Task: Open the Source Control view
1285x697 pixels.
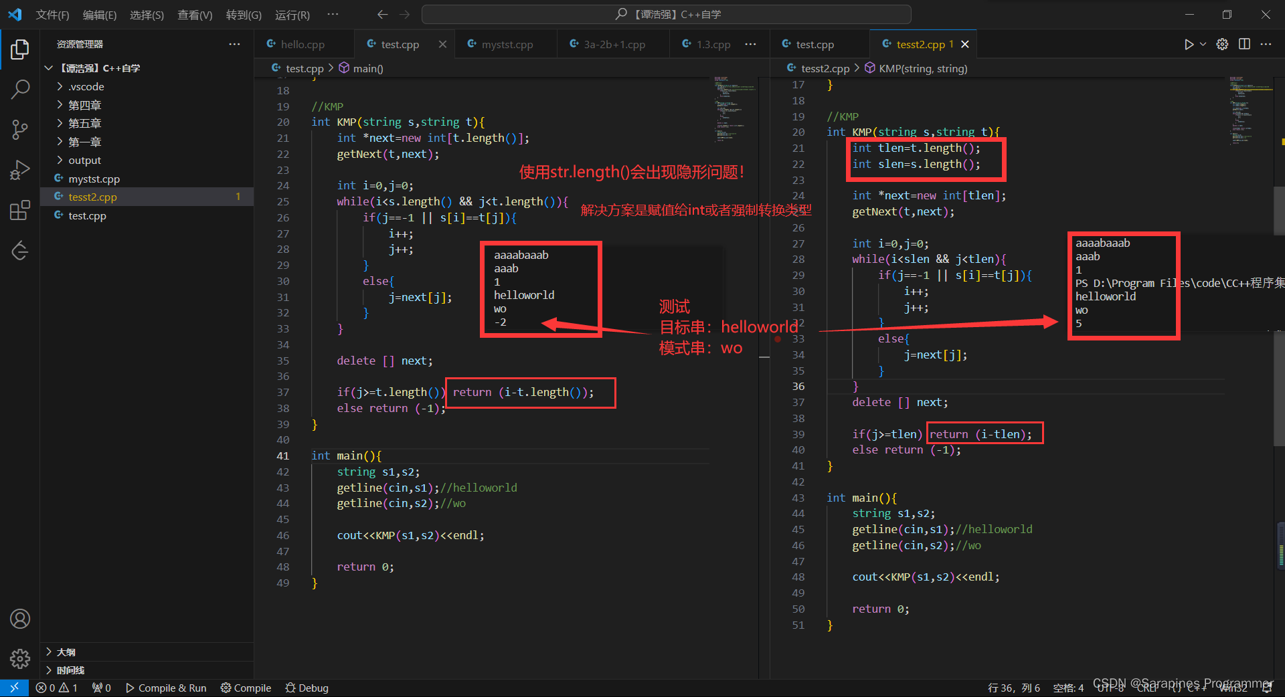Action: click(x=20, y=129)
